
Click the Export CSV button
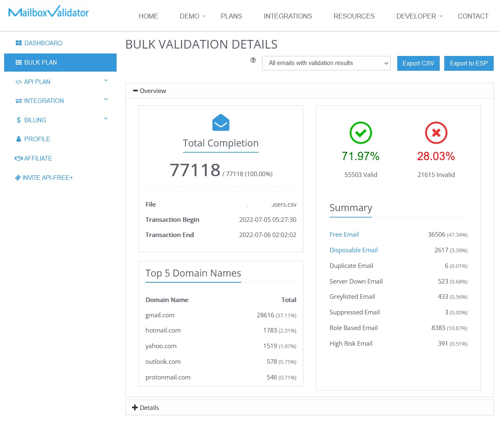[418, 63]
